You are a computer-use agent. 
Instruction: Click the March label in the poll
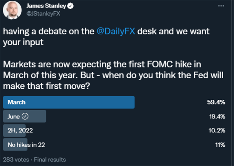tap(17, 102)
